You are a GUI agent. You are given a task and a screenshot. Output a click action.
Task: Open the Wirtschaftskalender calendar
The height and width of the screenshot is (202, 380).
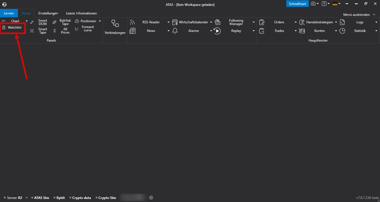point(190,22)
